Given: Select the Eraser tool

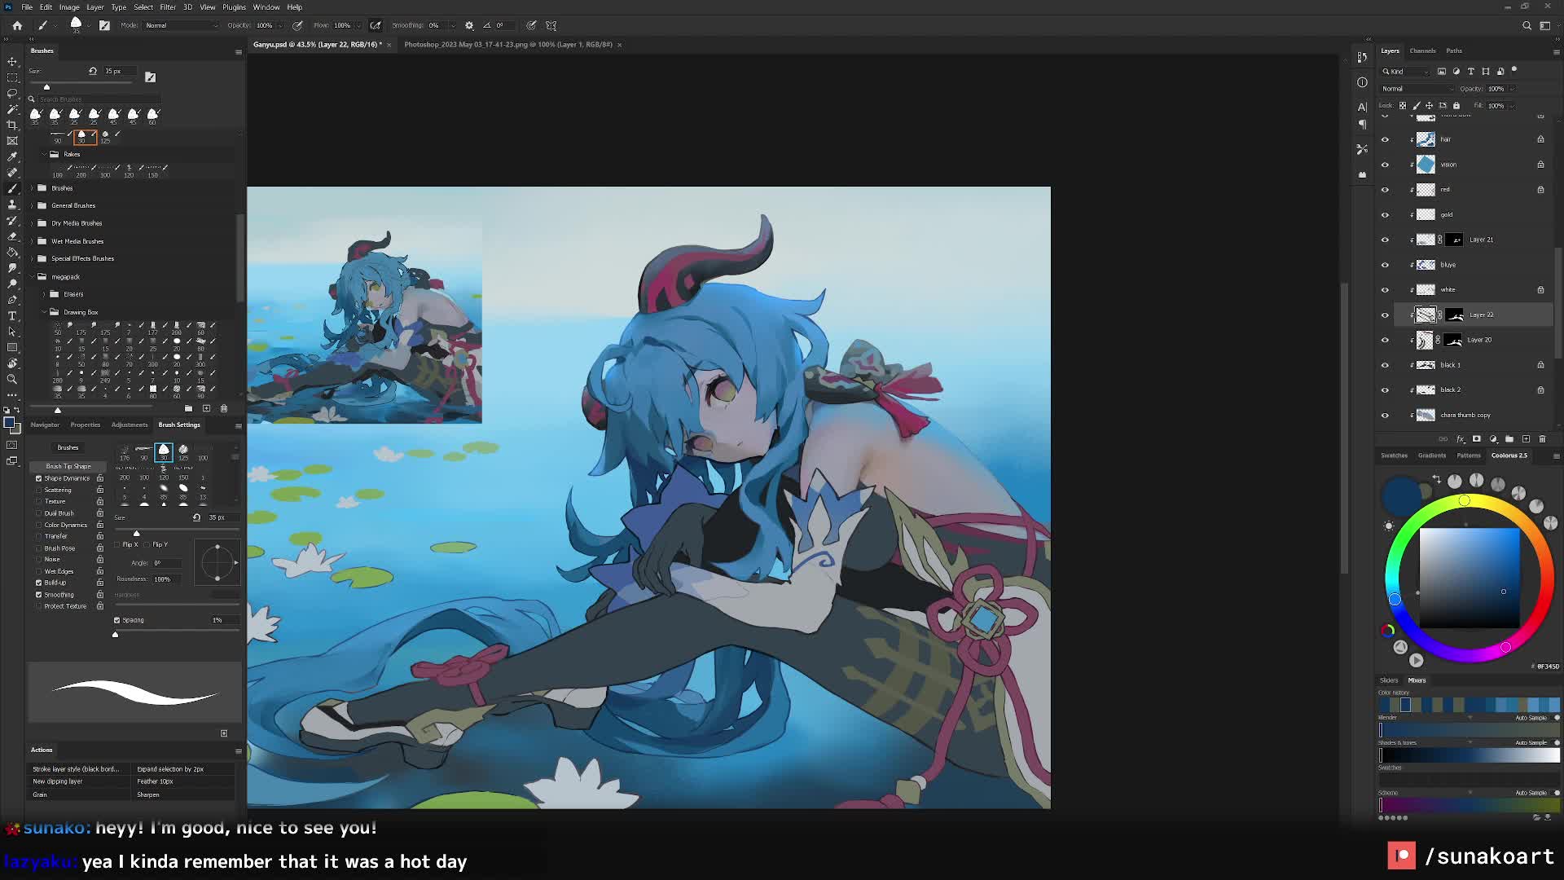Looking at the screenshot, I should (x=12, y=236).
